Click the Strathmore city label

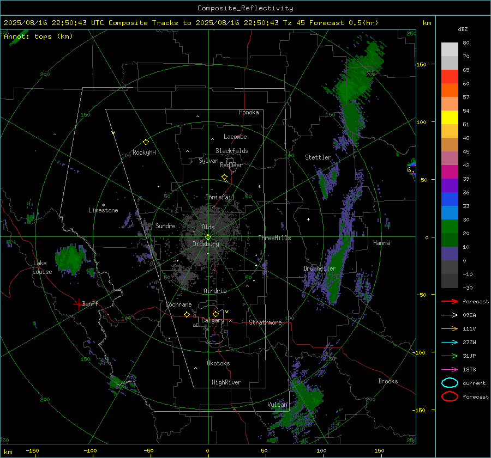pyautogui.click(x=265, y=322)
